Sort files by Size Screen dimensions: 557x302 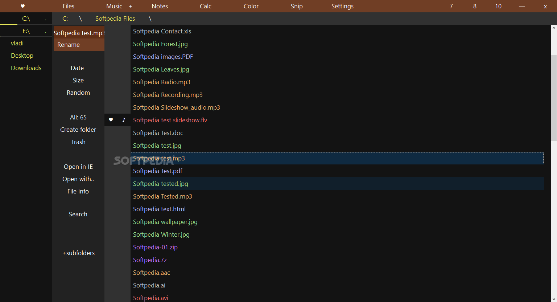coord(78,80)
